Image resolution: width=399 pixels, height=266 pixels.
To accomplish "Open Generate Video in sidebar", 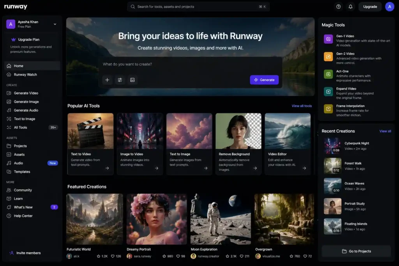I will (x=32, y=93).
